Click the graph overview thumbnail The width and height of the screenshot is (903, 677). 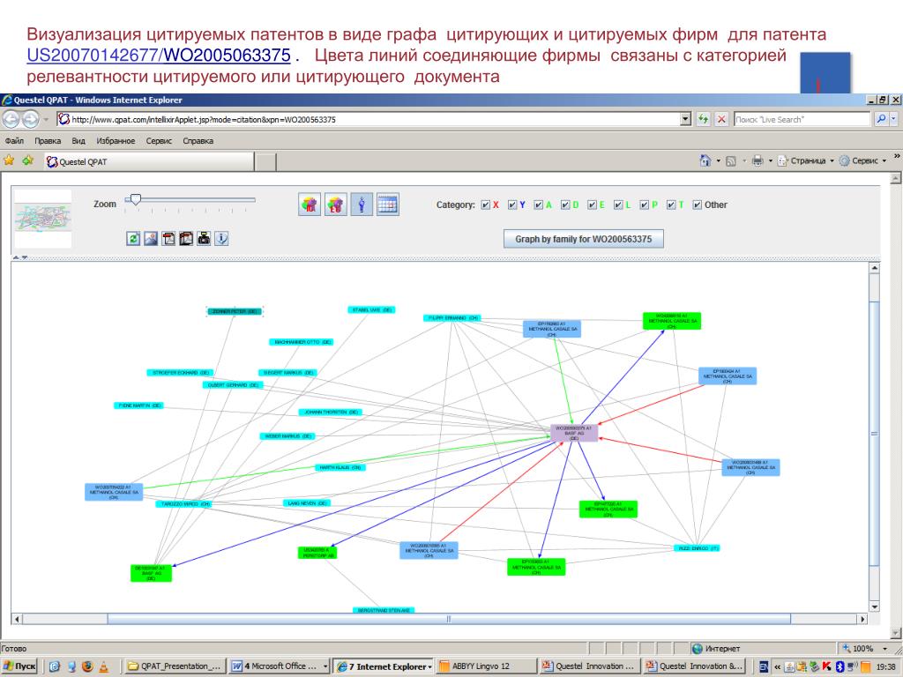(x=42, y=219)
